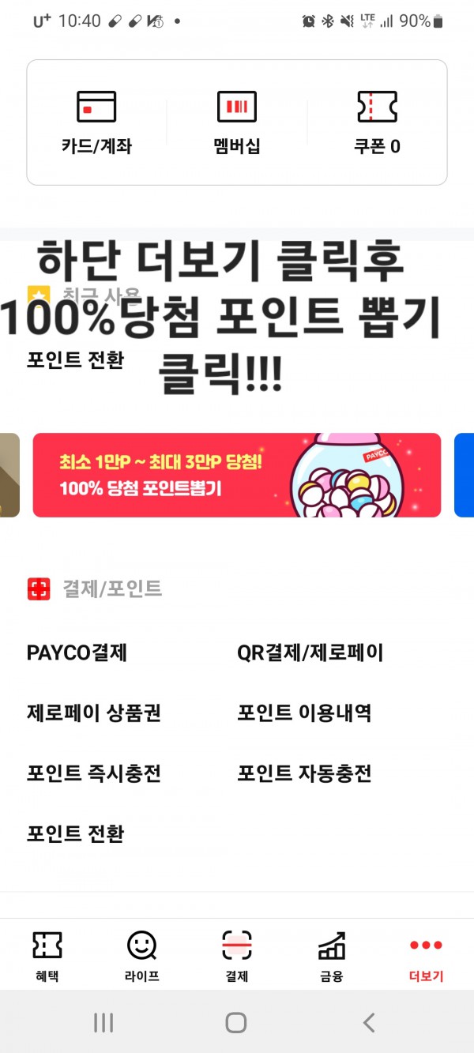Switch to the 금융 chart tab
This screenshot has height=1053, width=474.
pyautogui.click(x=332, y=945)
